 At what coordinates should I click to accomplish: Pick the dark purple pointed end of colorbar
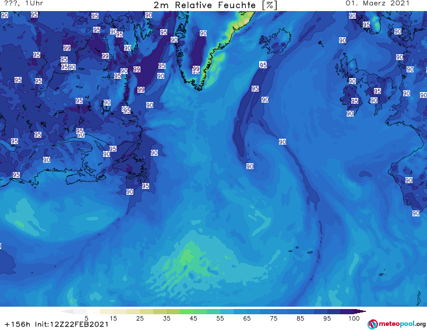pos(360,311)
